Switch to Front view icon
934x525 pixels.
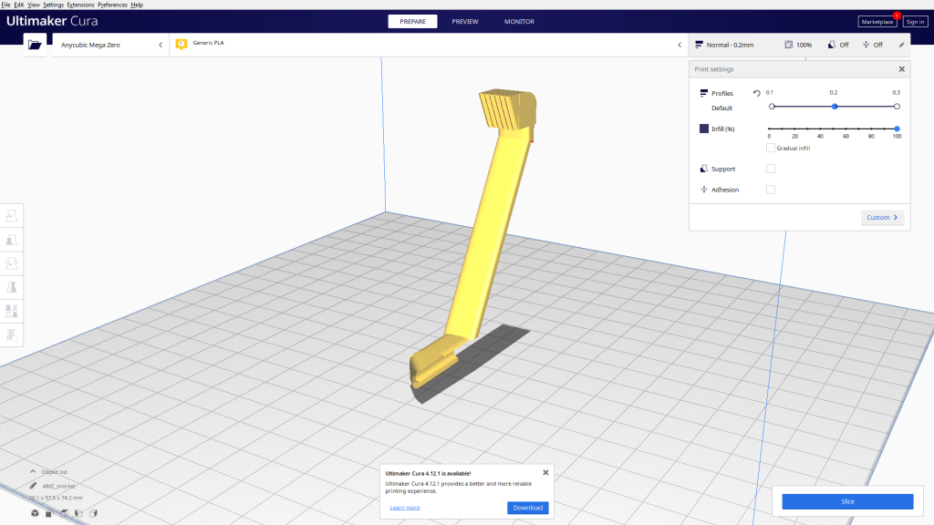(49, 513)
